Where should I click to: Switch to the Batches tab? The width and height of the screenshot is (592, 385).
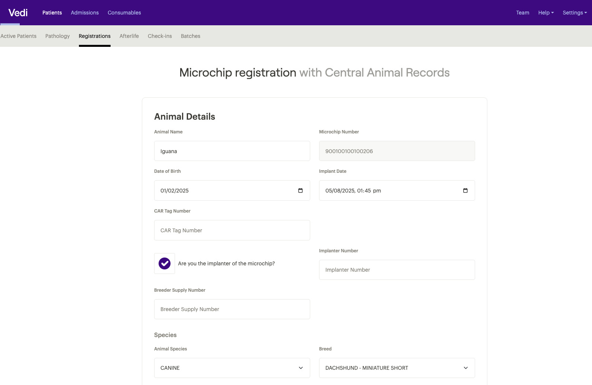(x=191, y=36)
